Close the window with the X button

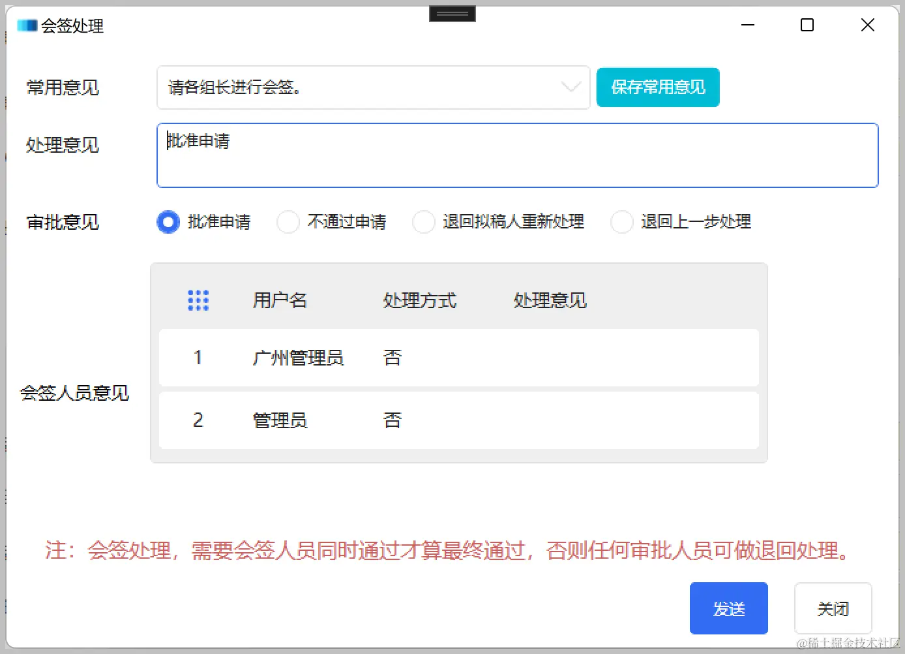[x=868, y=25]
